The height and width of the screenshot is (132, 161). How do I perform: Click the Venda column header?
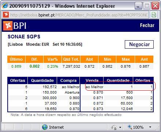pyautogui.click(x=92, y=80)
